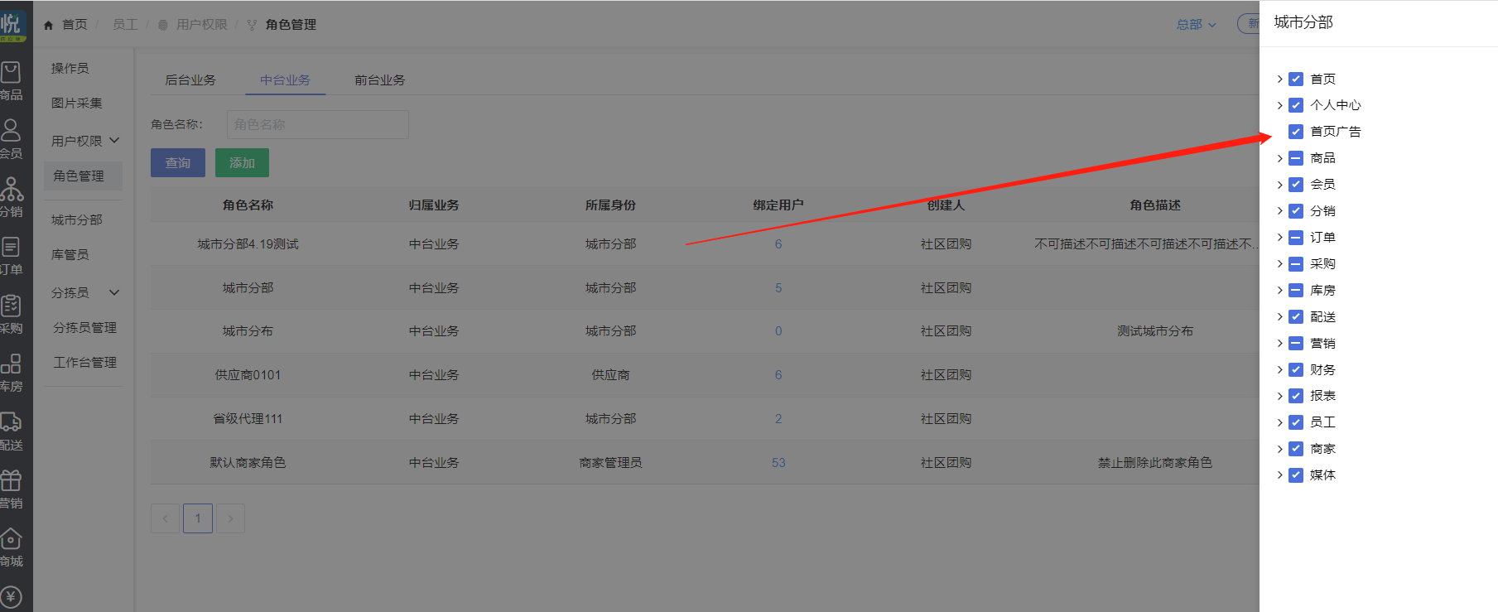This screenshot has width=1498, height=612.
Task: Click the 营销 gift box icon
Action: (11, 481)
